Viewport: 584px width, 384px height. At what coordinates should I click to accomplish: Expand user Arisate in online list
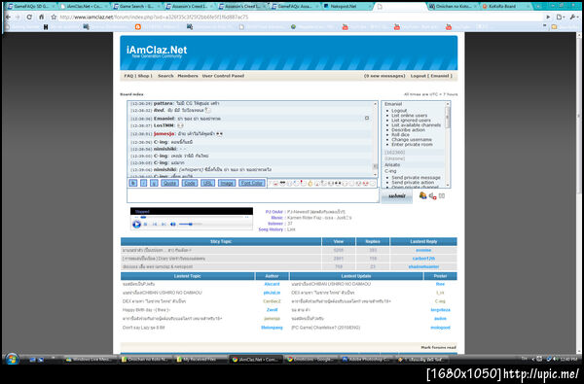(392, 164)
